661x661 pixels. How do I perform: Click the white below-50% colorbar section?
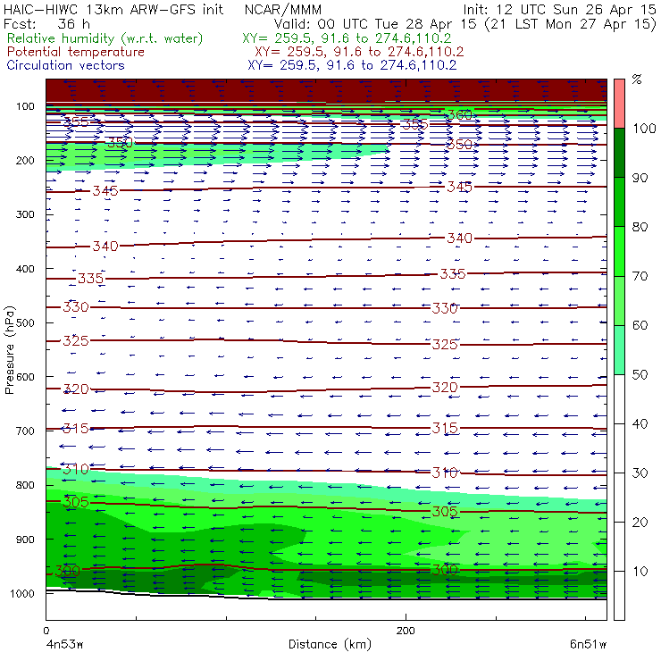point(619,498)
